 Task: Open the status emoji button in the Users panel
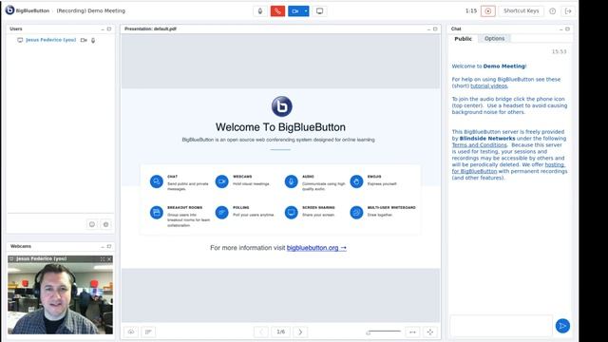[92, 224]
